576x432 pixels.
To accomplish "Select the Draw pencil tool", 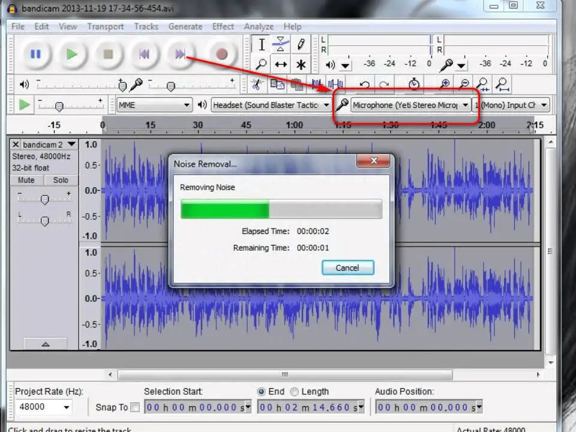I will coord(301,44).
